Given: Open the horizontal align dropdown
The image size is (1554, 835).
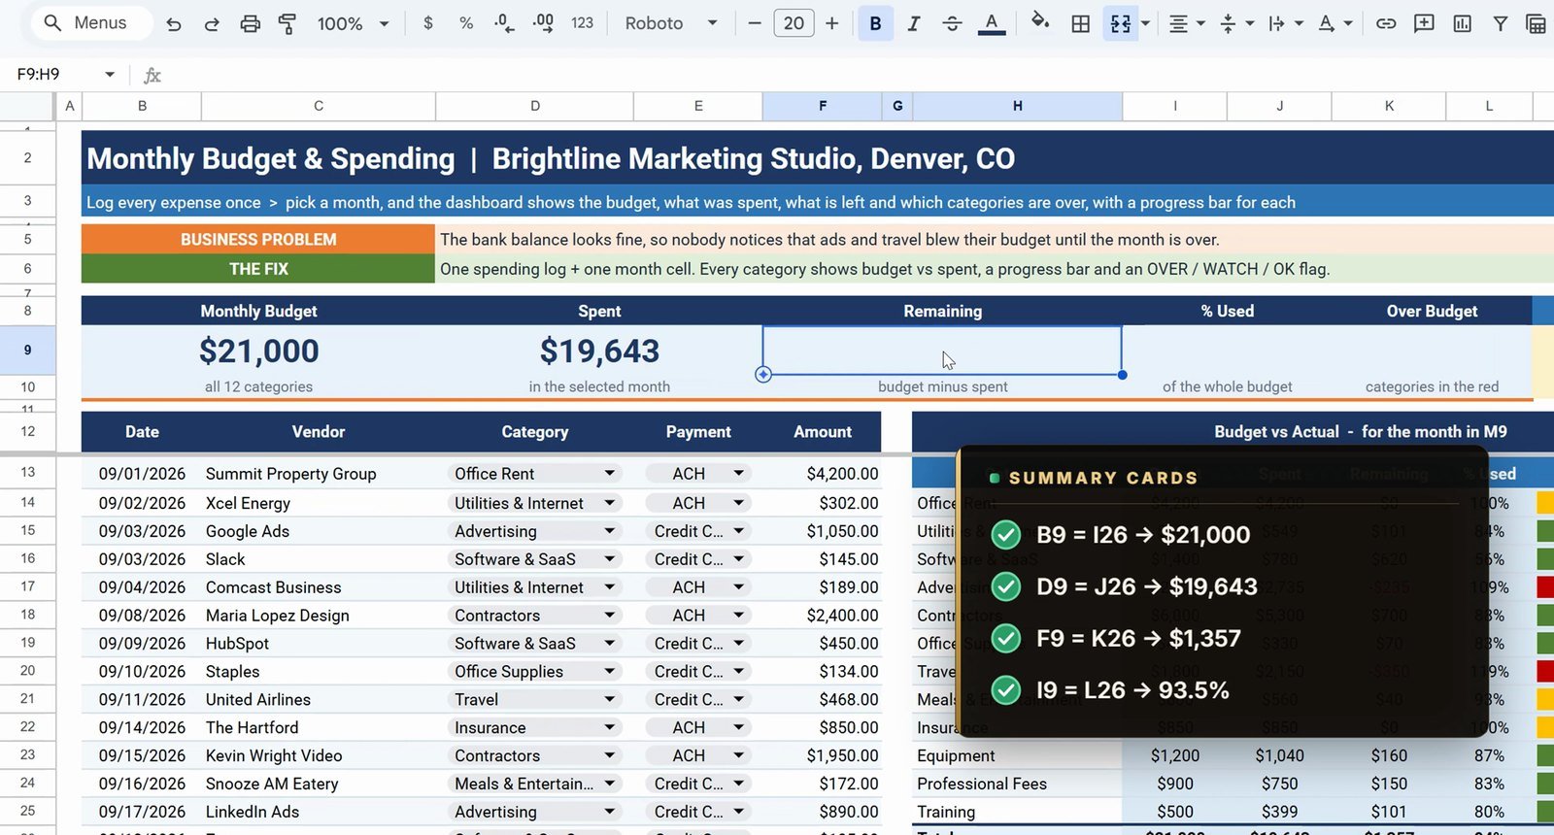Looking at the screenshot, I should click(1187, 23).
